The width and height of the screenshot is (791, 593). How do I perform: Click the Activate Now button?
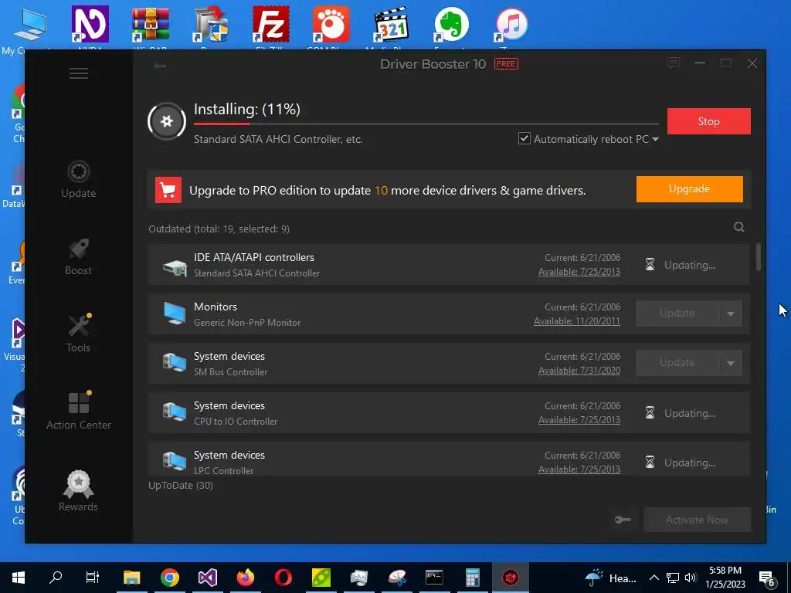[x=698, y=520]
